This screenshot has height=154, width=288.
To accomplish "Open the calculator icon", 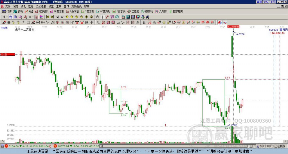I will pos(128,17).
